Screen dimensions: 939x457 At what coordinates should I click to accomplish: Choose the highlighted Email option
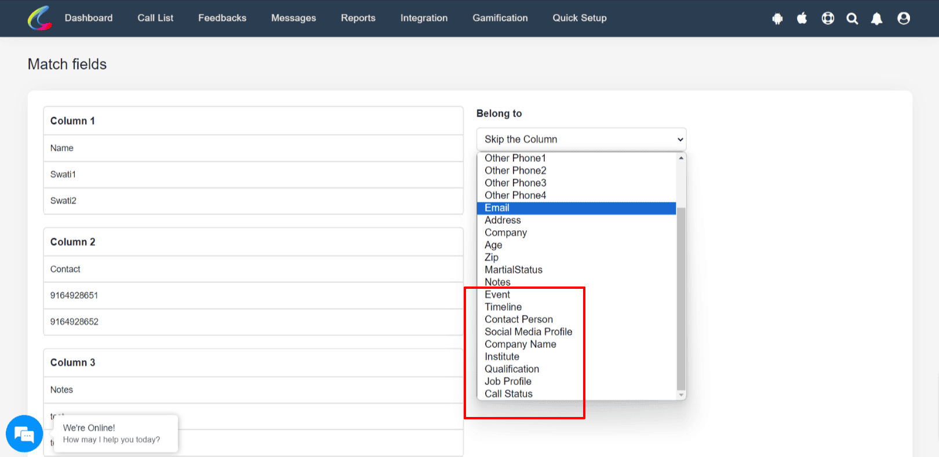click(x=577, y=208)
